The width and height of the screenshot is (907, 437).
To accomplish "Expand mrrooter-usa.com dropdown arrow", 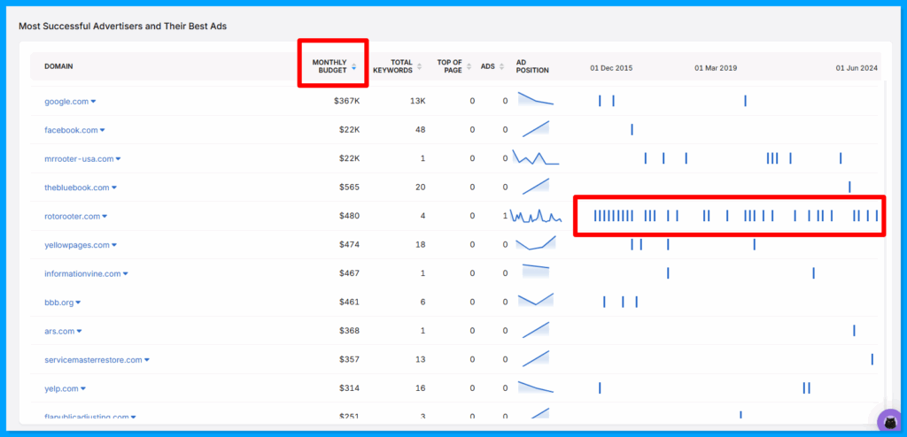I will tap(118, 159).
